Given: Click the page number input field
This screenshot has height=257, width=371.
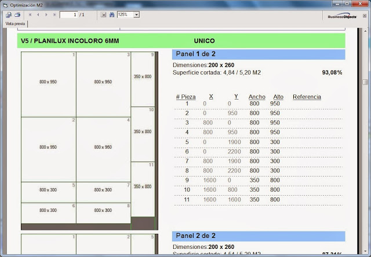Looking at the screenshot, I should click(x=68, y=14).
